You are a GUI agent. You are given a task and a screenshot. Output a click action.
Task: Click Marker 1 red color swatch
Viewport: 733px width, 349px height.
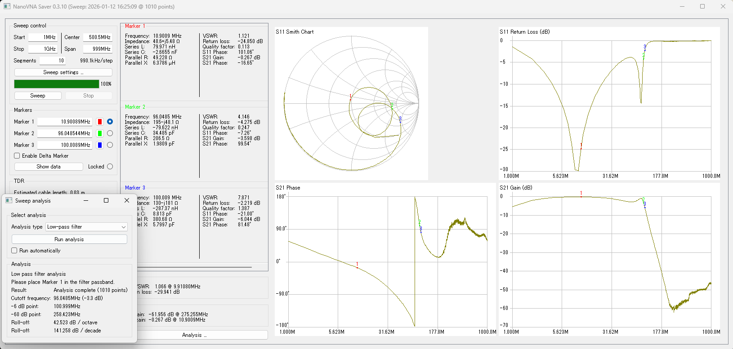pyautogui.click(x=100, y=122)
